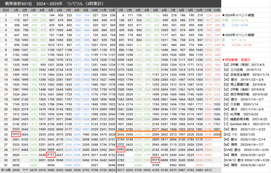Screen dimensions: 271x173
Task: Select the cell with value 4808
Action: pyautogui.click(x=164, y=160)
